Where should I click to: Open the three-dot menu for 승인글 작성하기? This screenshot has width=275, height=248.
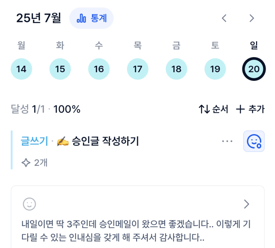point(227,141)
